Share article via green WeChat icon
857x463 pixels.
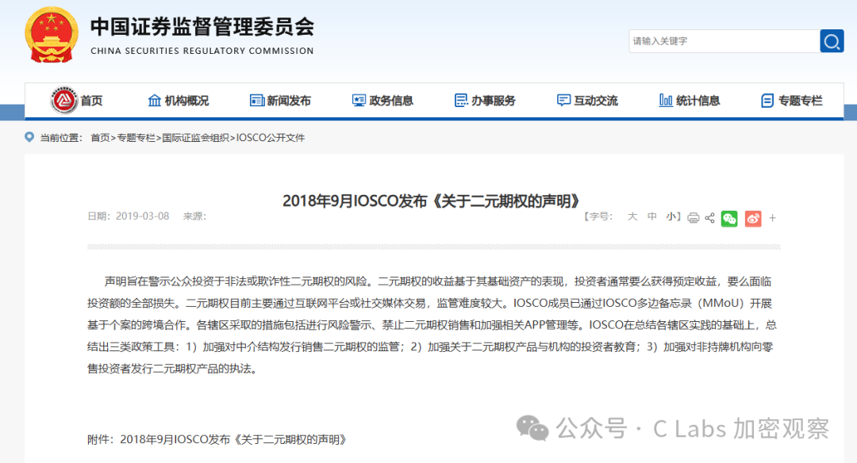(x=729, y=218)
